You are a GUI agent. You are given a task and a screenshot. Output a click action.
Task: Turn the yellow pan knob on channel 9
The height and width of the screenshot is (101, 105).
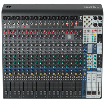point(41,74)
